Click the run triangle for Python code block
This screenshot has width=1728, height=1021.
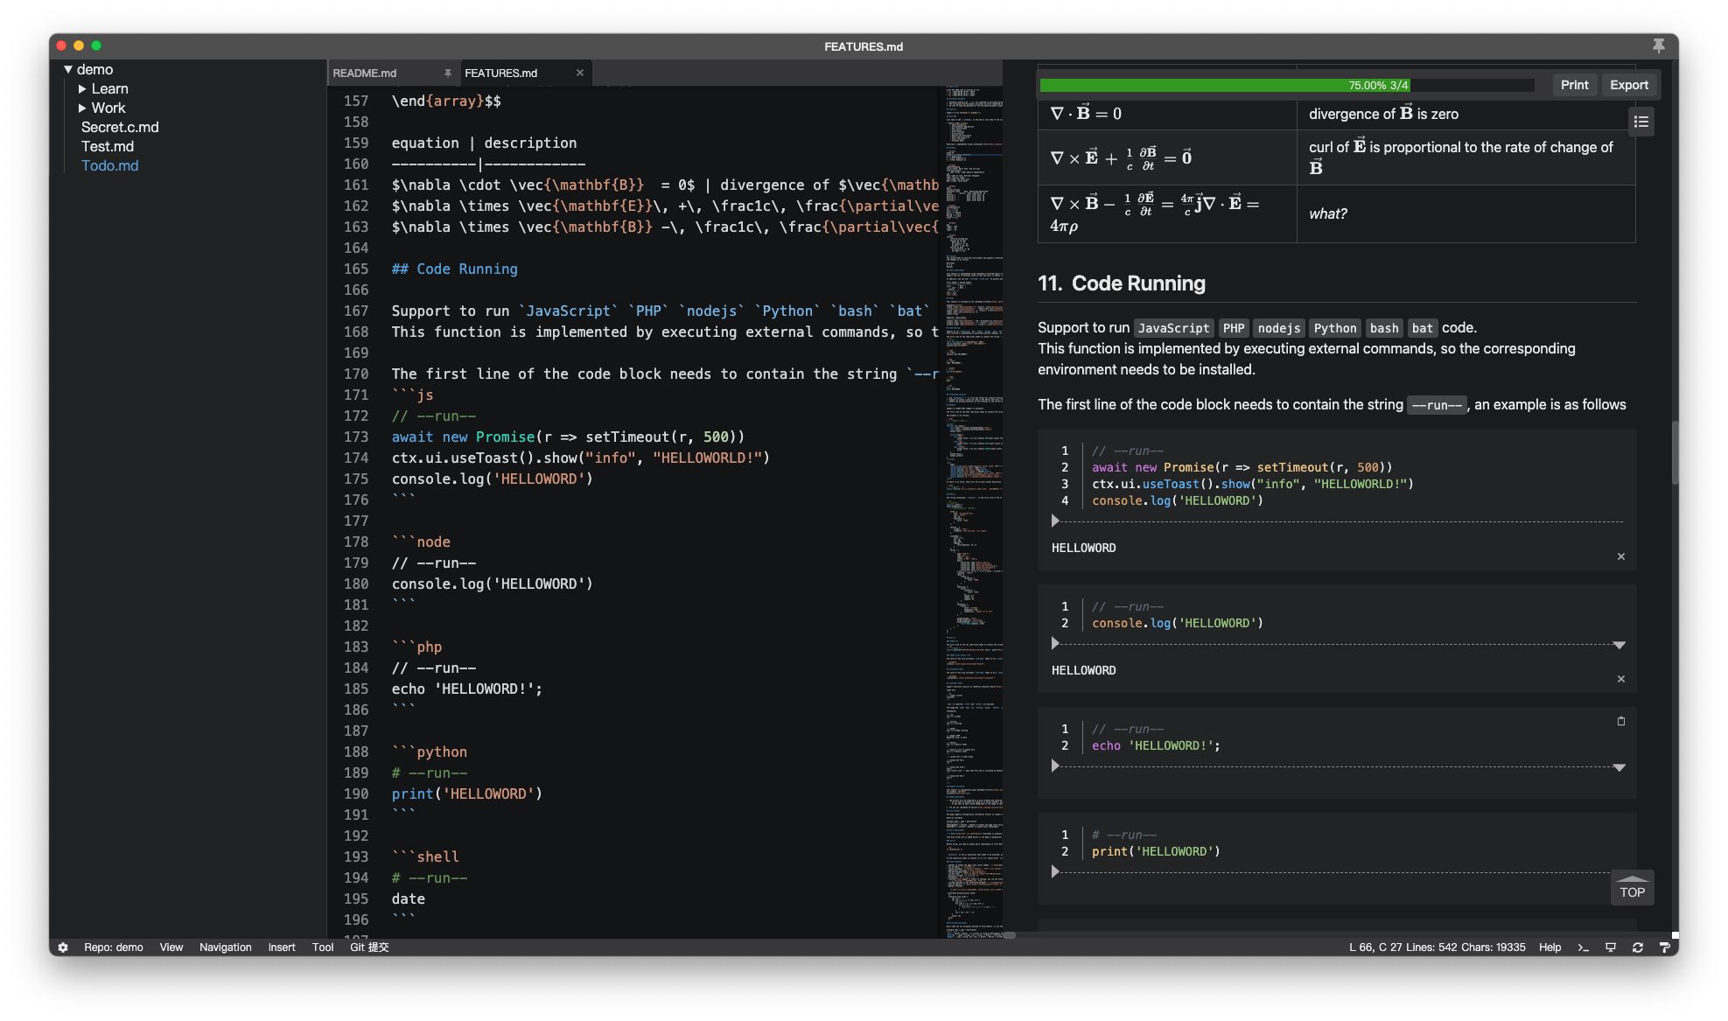1053,871
